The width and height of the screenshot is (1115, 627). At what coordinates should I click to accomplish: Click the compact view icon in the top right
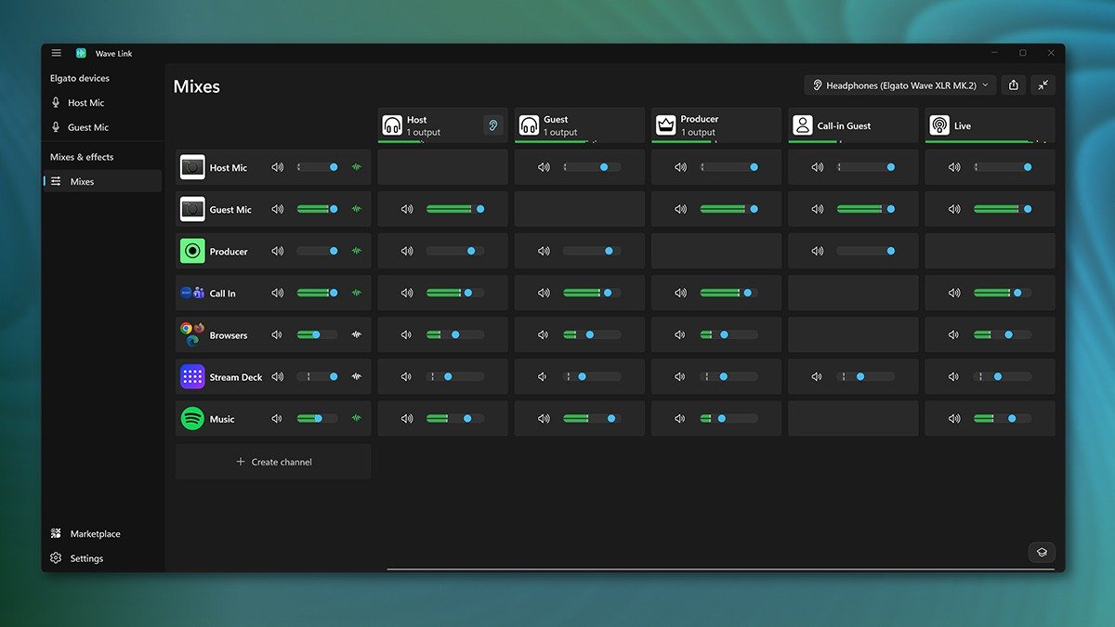1043,85
